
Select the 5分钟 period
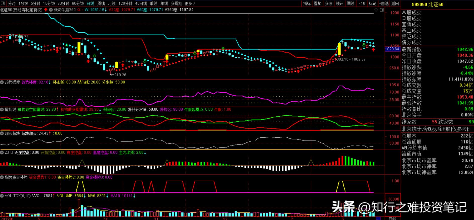35,4
